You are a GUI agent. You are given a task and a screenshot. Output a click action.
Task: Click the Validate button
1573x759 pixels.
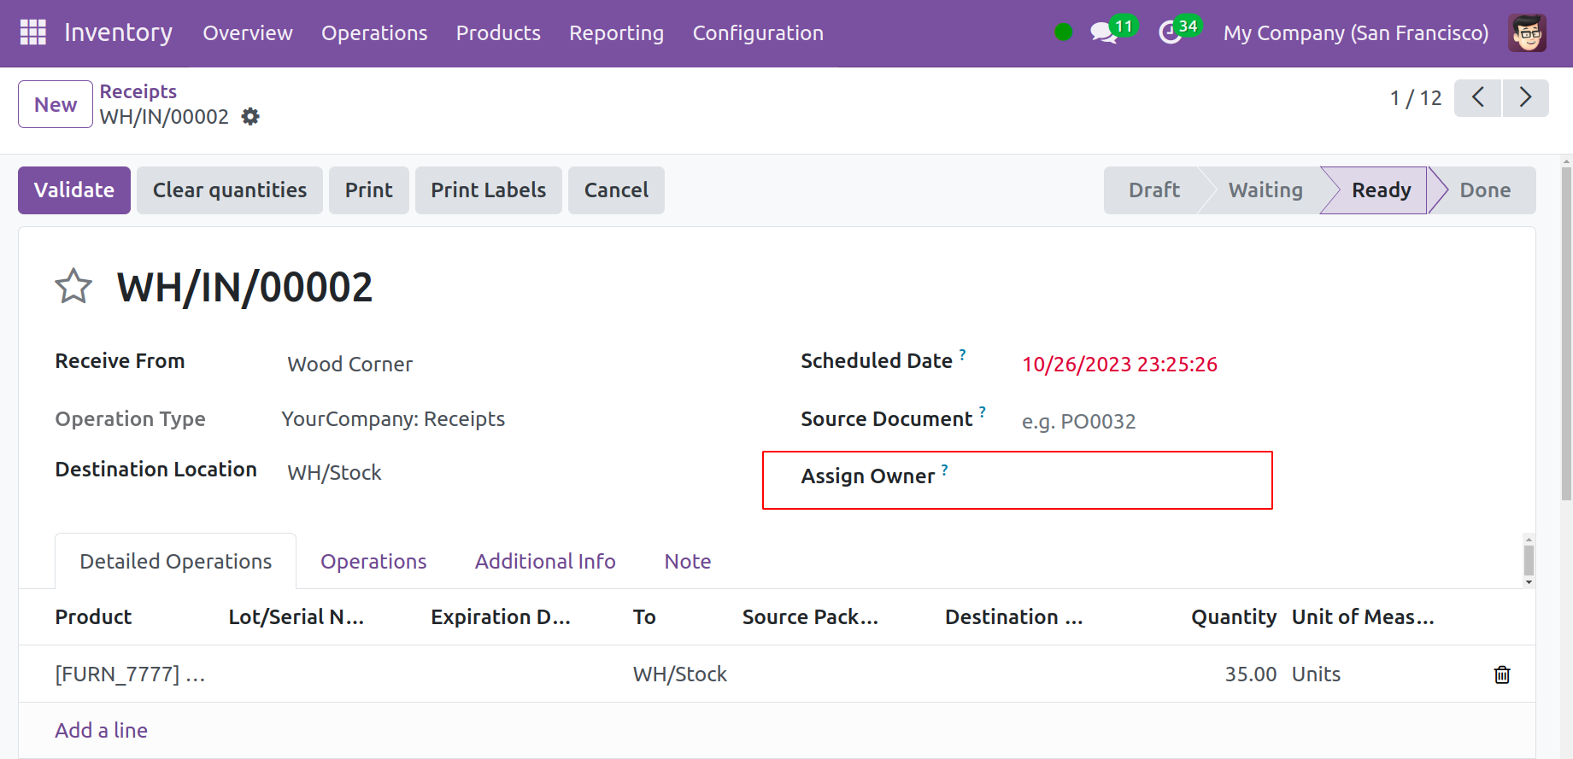74,190
